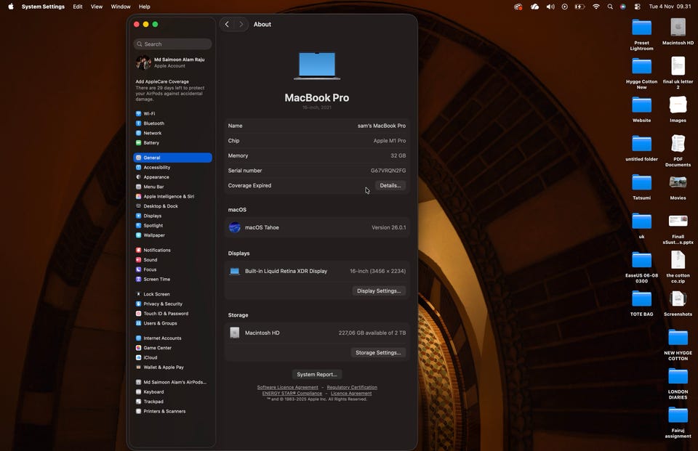Viewport: 698px width, 451px height.
Task: Select Bluetooth in the sidebar
Action: (153, 123)
